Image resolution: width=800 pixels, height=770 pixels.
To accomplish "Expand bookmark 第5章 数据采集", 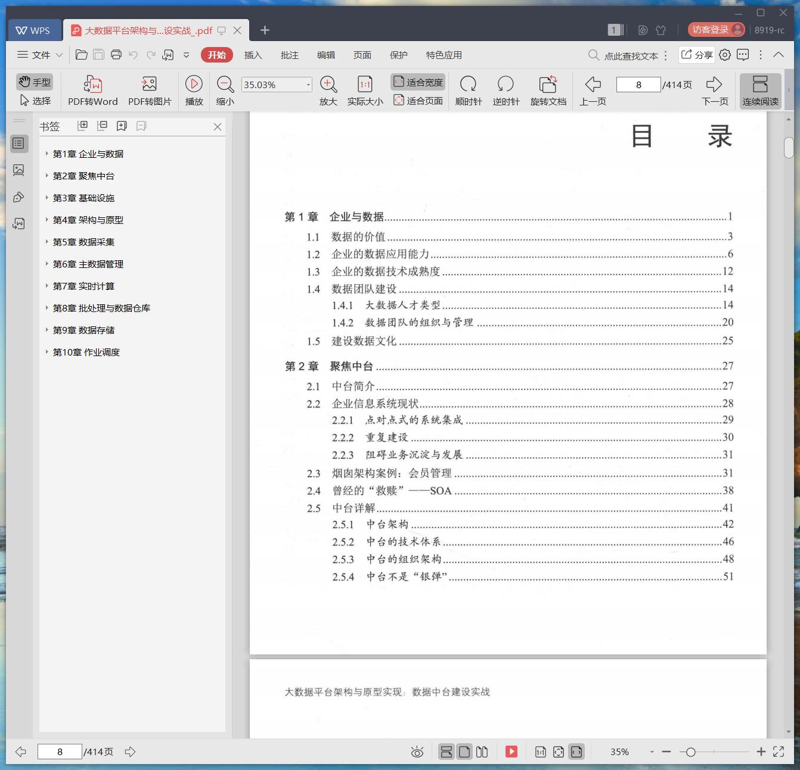I will (x=46, y=242).
